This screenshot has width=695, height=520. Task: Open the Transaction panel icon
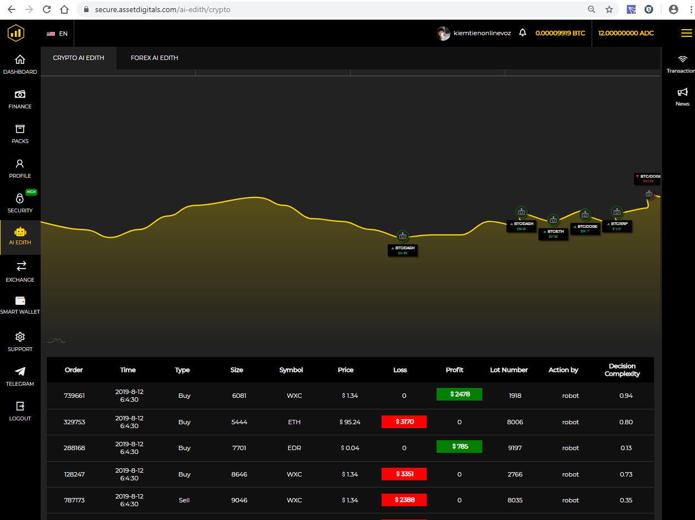682,59
